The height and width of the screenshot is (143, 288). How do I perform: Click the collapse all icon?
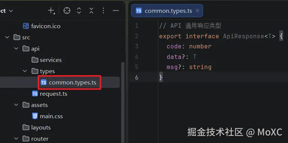(91, 11)
